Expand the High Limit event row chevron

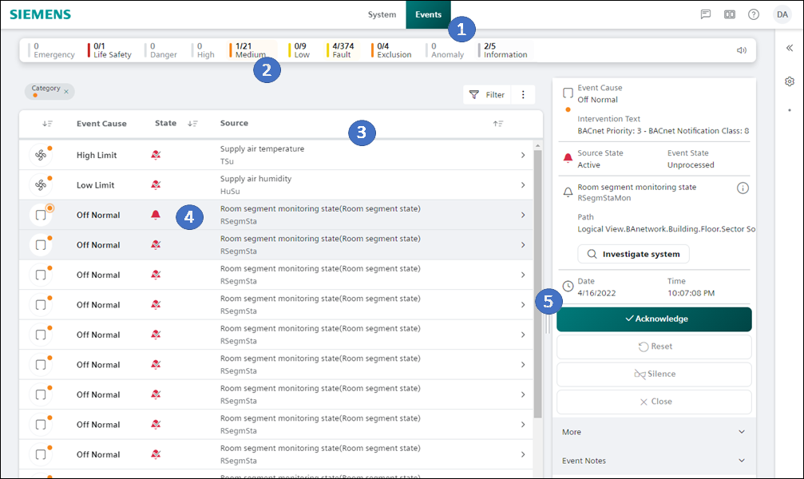click(522, 155)
